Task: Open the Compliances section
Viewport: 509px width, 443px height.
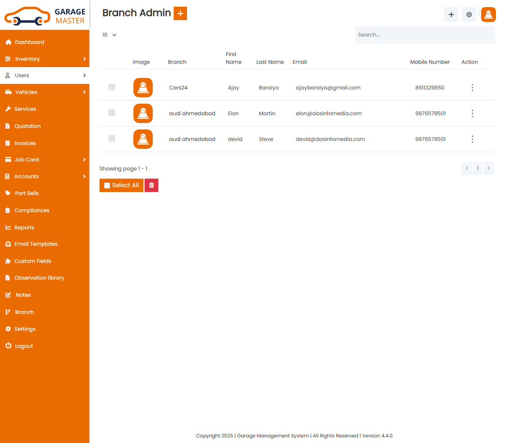Action: coord(32,210)
